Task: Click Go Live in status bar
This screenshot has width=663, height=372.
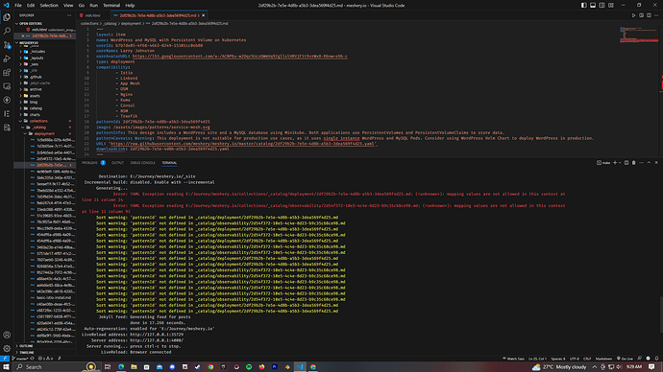Action: click(x=625, y=359)
